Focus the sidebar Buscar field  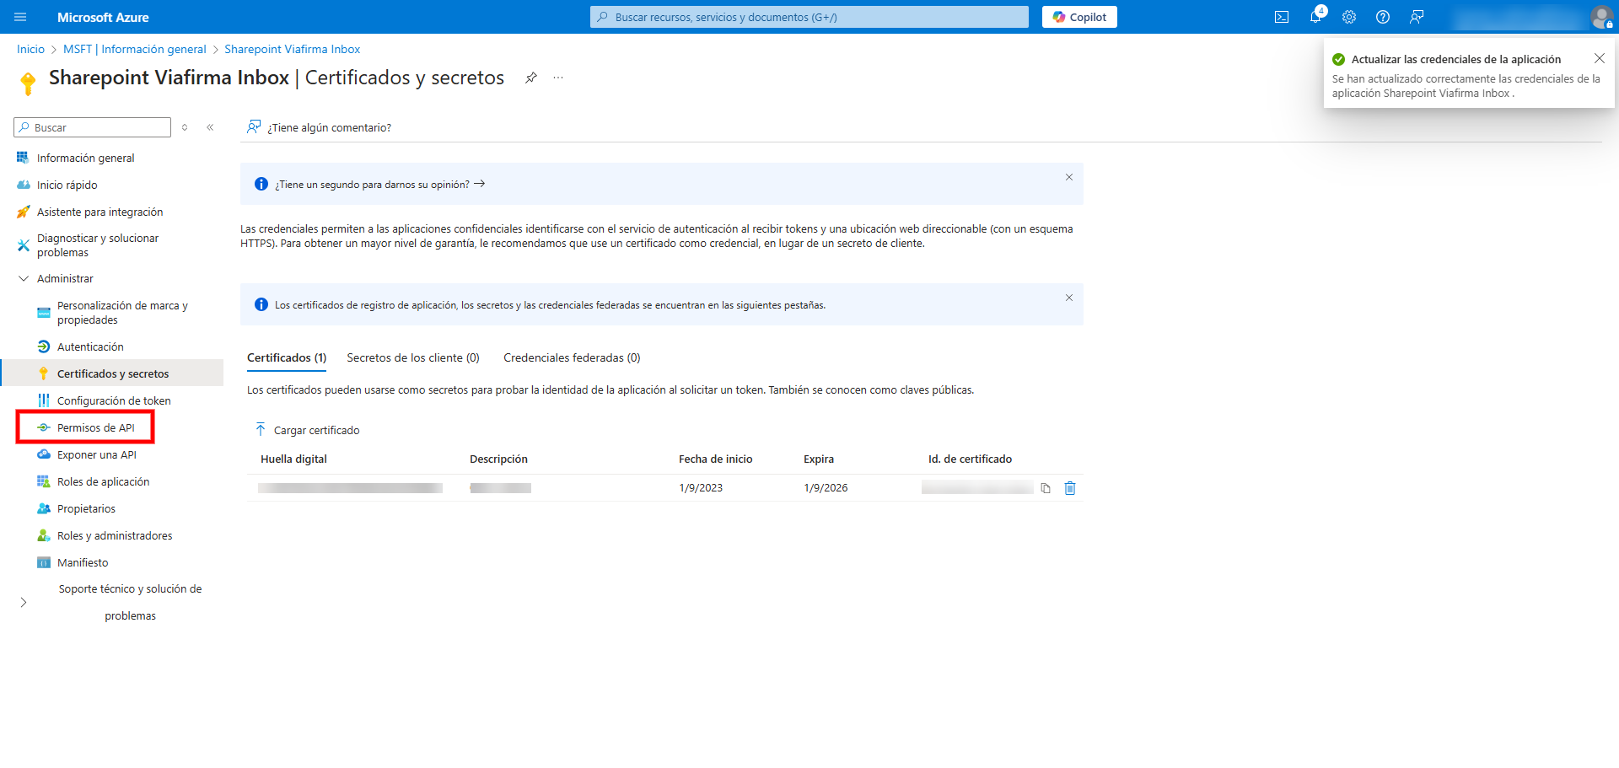point(93,127)
